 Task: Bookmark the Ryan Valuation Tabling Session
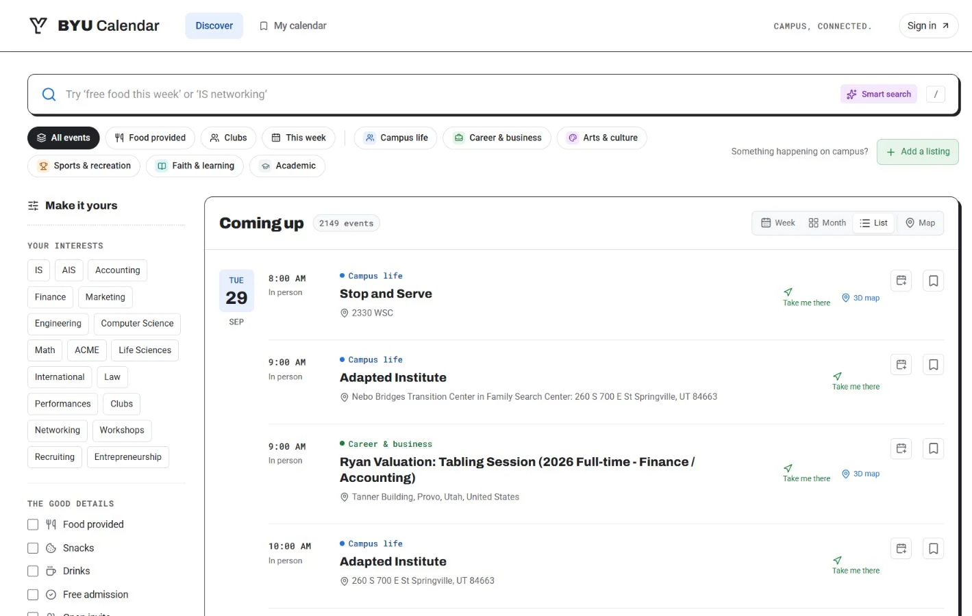[x=934, y=449]
